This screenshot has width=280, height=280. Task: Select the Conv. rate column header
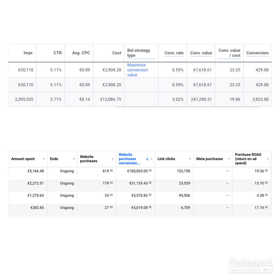(174, 53)
